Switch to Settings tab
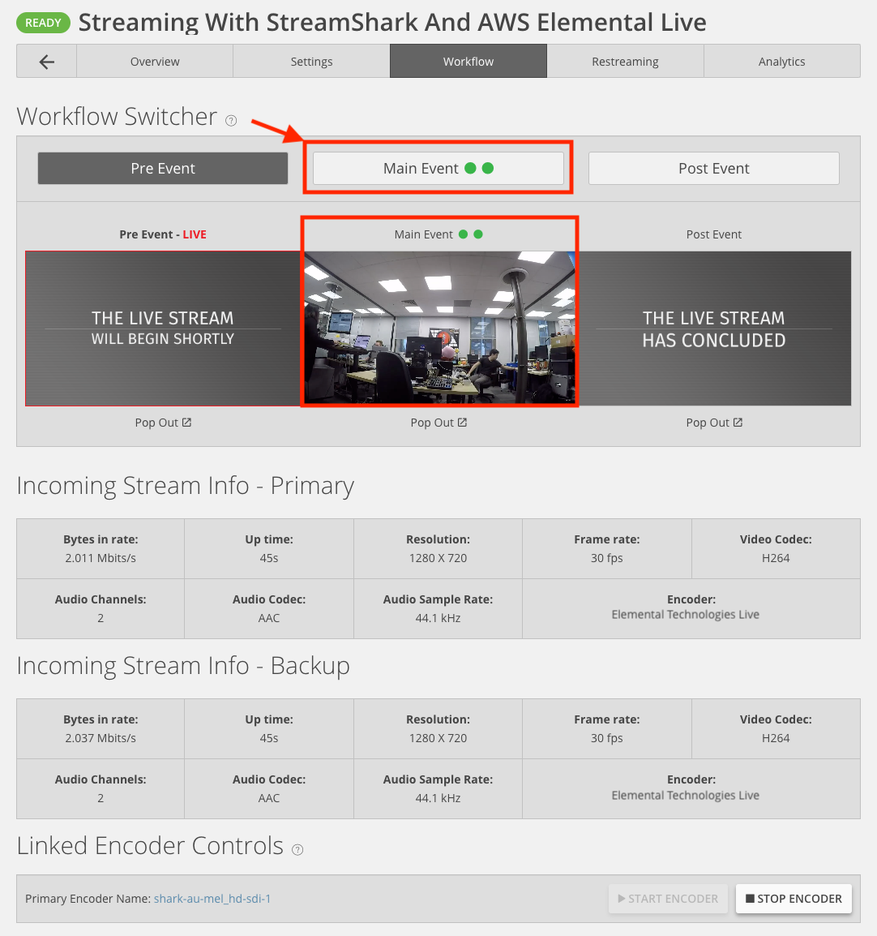877x936 pixels. pos(311,62)
